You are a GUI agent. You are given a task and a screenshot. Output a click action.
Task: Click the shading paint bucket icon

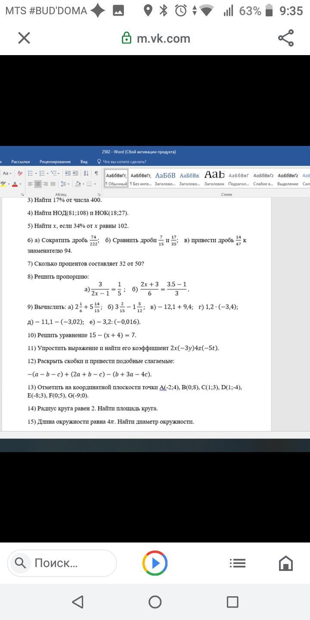click(x=77, y=184)
